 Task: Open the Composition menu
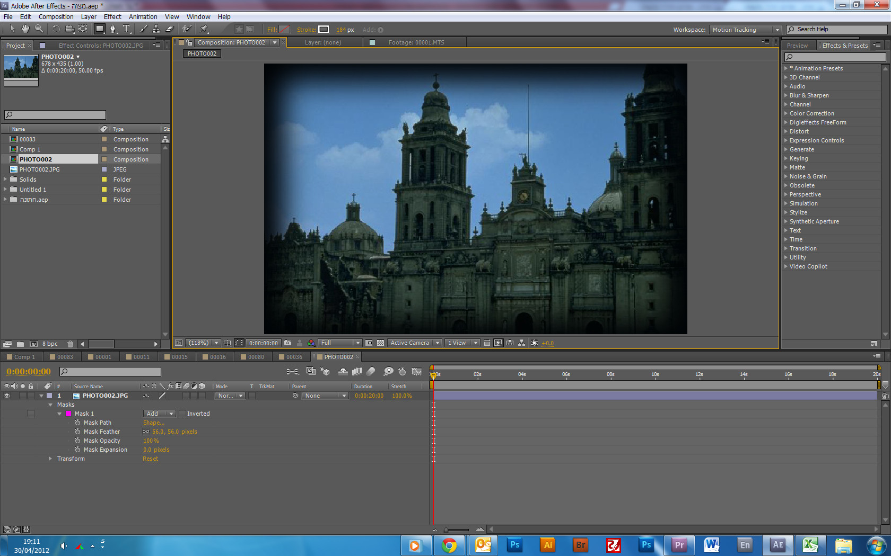click(56, 17)
